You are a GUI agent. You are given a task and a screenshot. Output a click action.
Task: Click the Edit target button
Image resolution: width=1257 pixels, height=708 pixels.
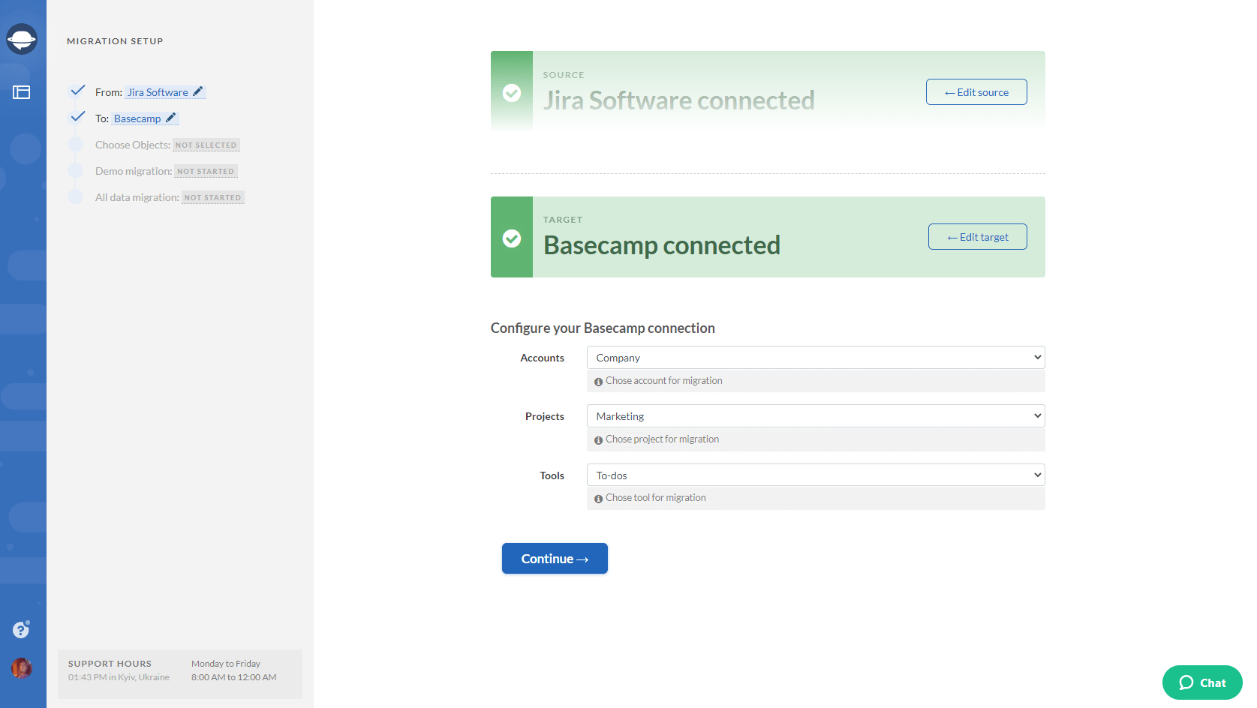pyautogui.click(x=978, y=237)
